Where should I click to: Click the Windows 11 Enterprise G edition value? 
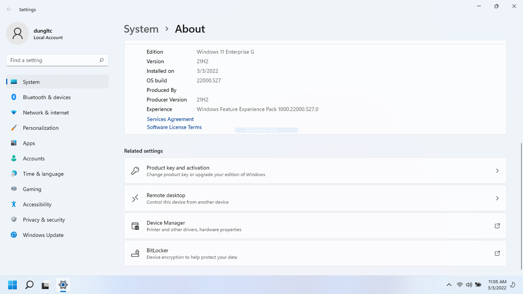pyautogui.click(x=226, y=52)
